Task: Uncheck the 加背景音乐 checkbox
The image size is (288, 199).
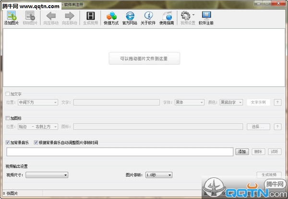Action: tap(8, 142)
